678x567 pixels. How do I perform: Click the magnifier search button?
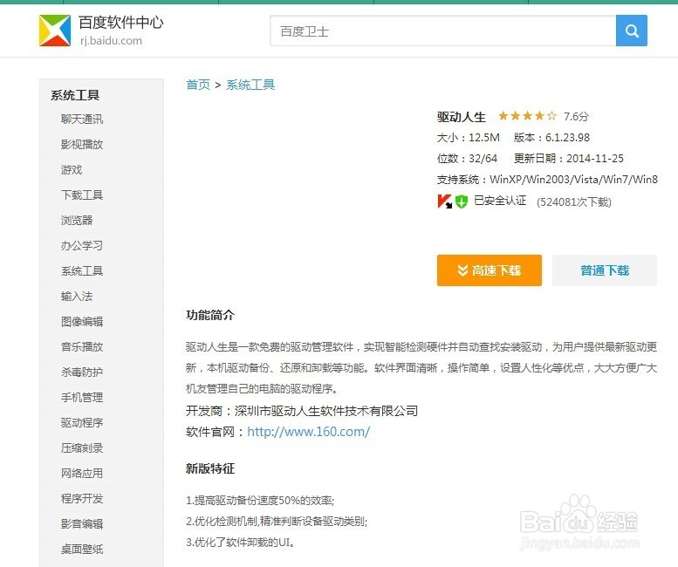click(631, 31)
